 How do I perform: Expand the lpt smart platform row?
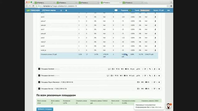coord(39,76)
